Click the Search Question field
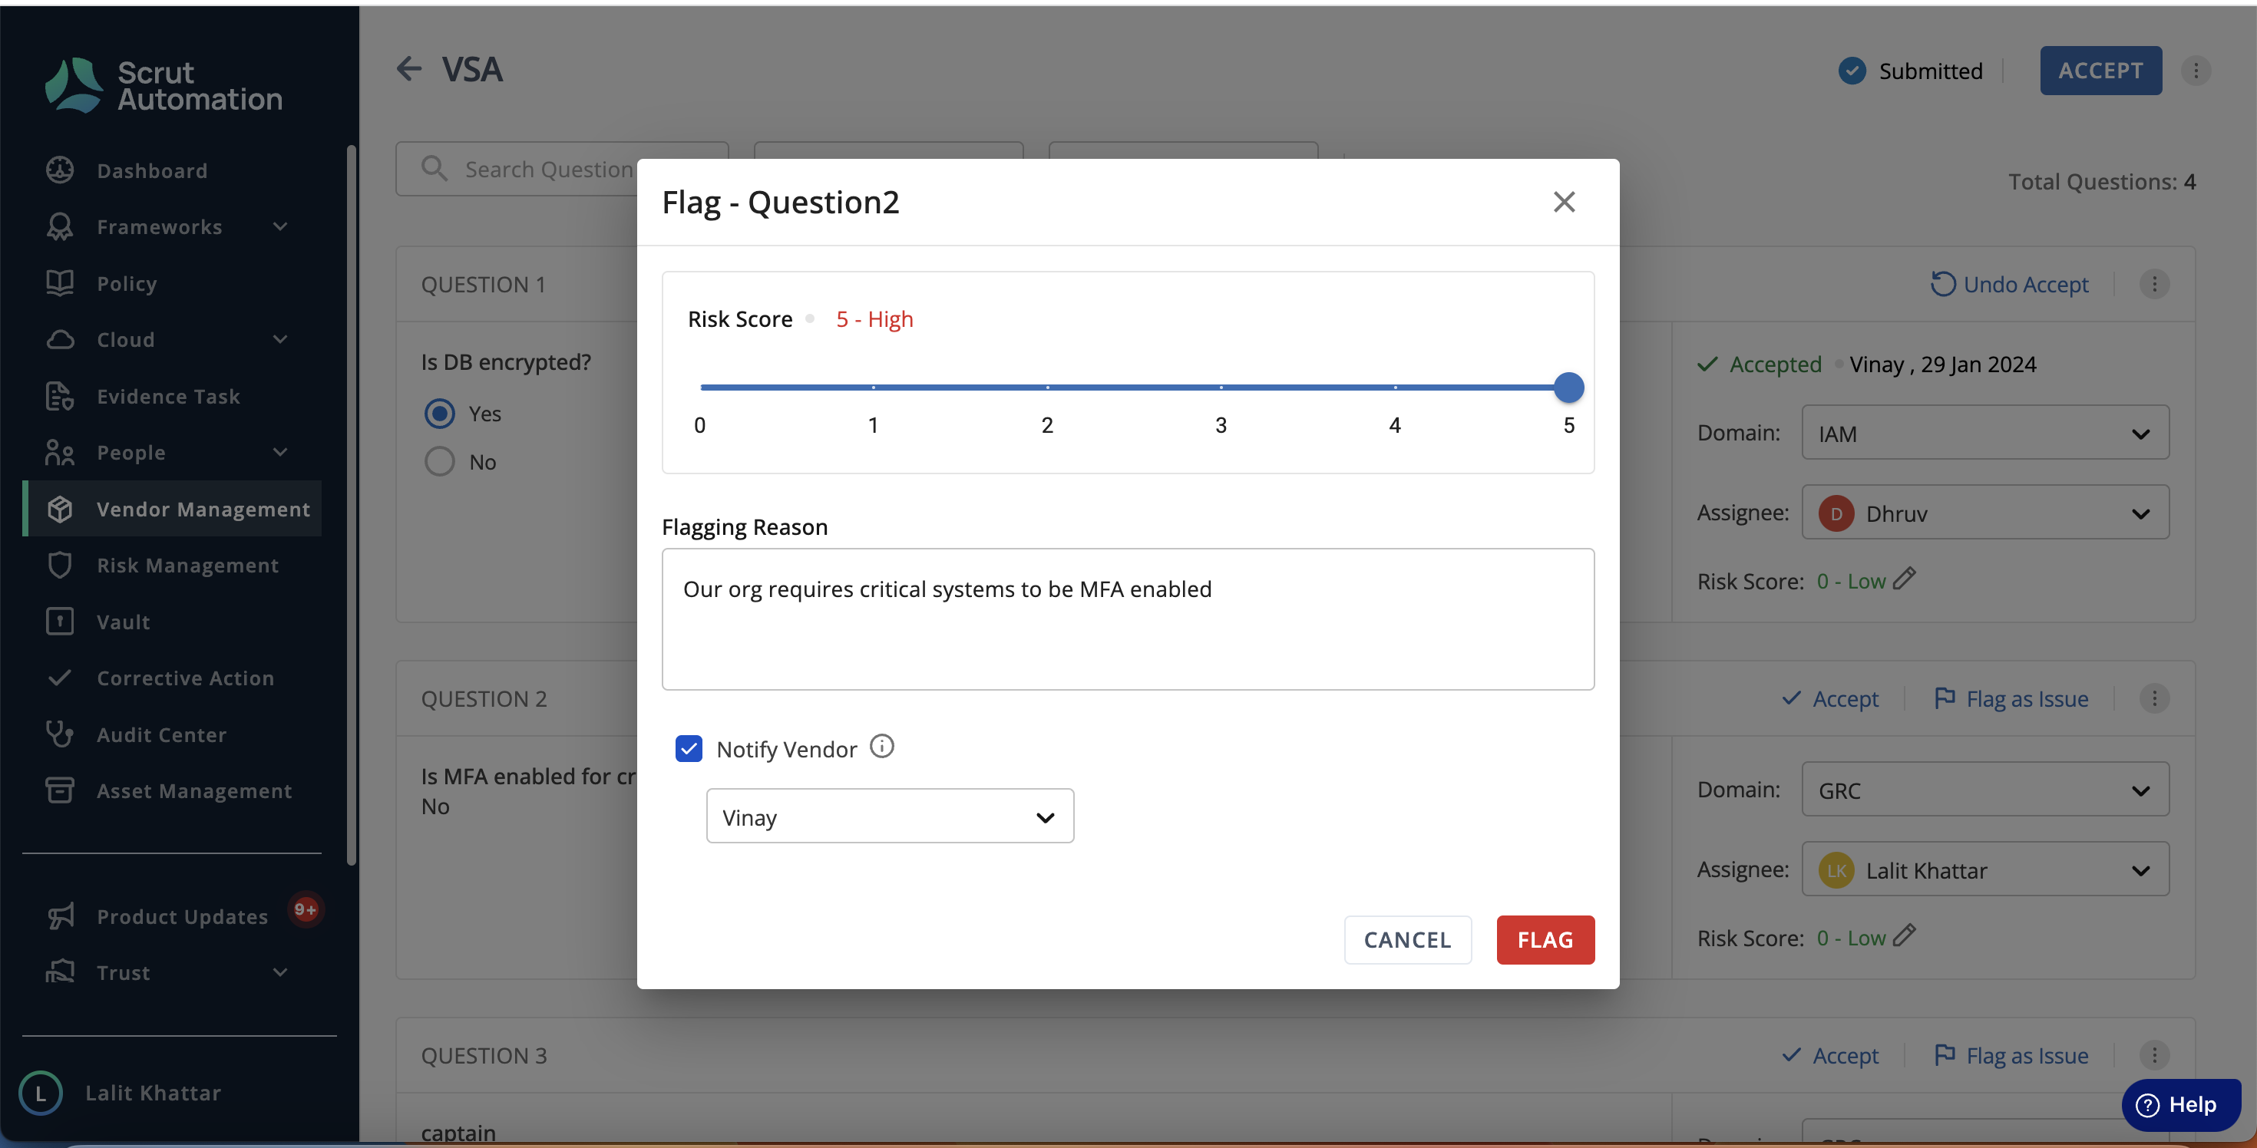 [562, 169]
